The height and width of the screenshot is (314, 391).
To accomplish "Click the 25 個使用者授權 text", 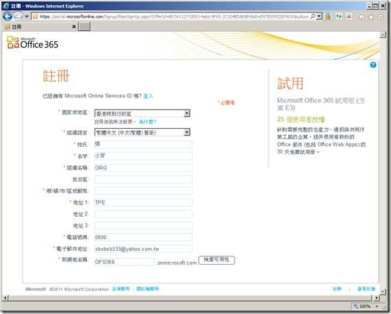I will (300, 119).
